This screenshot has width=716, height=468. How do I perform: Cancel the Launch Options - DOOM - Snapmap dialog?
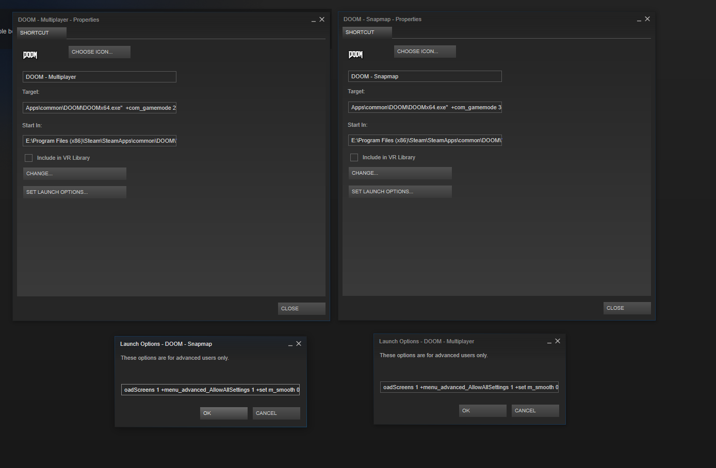276,413
